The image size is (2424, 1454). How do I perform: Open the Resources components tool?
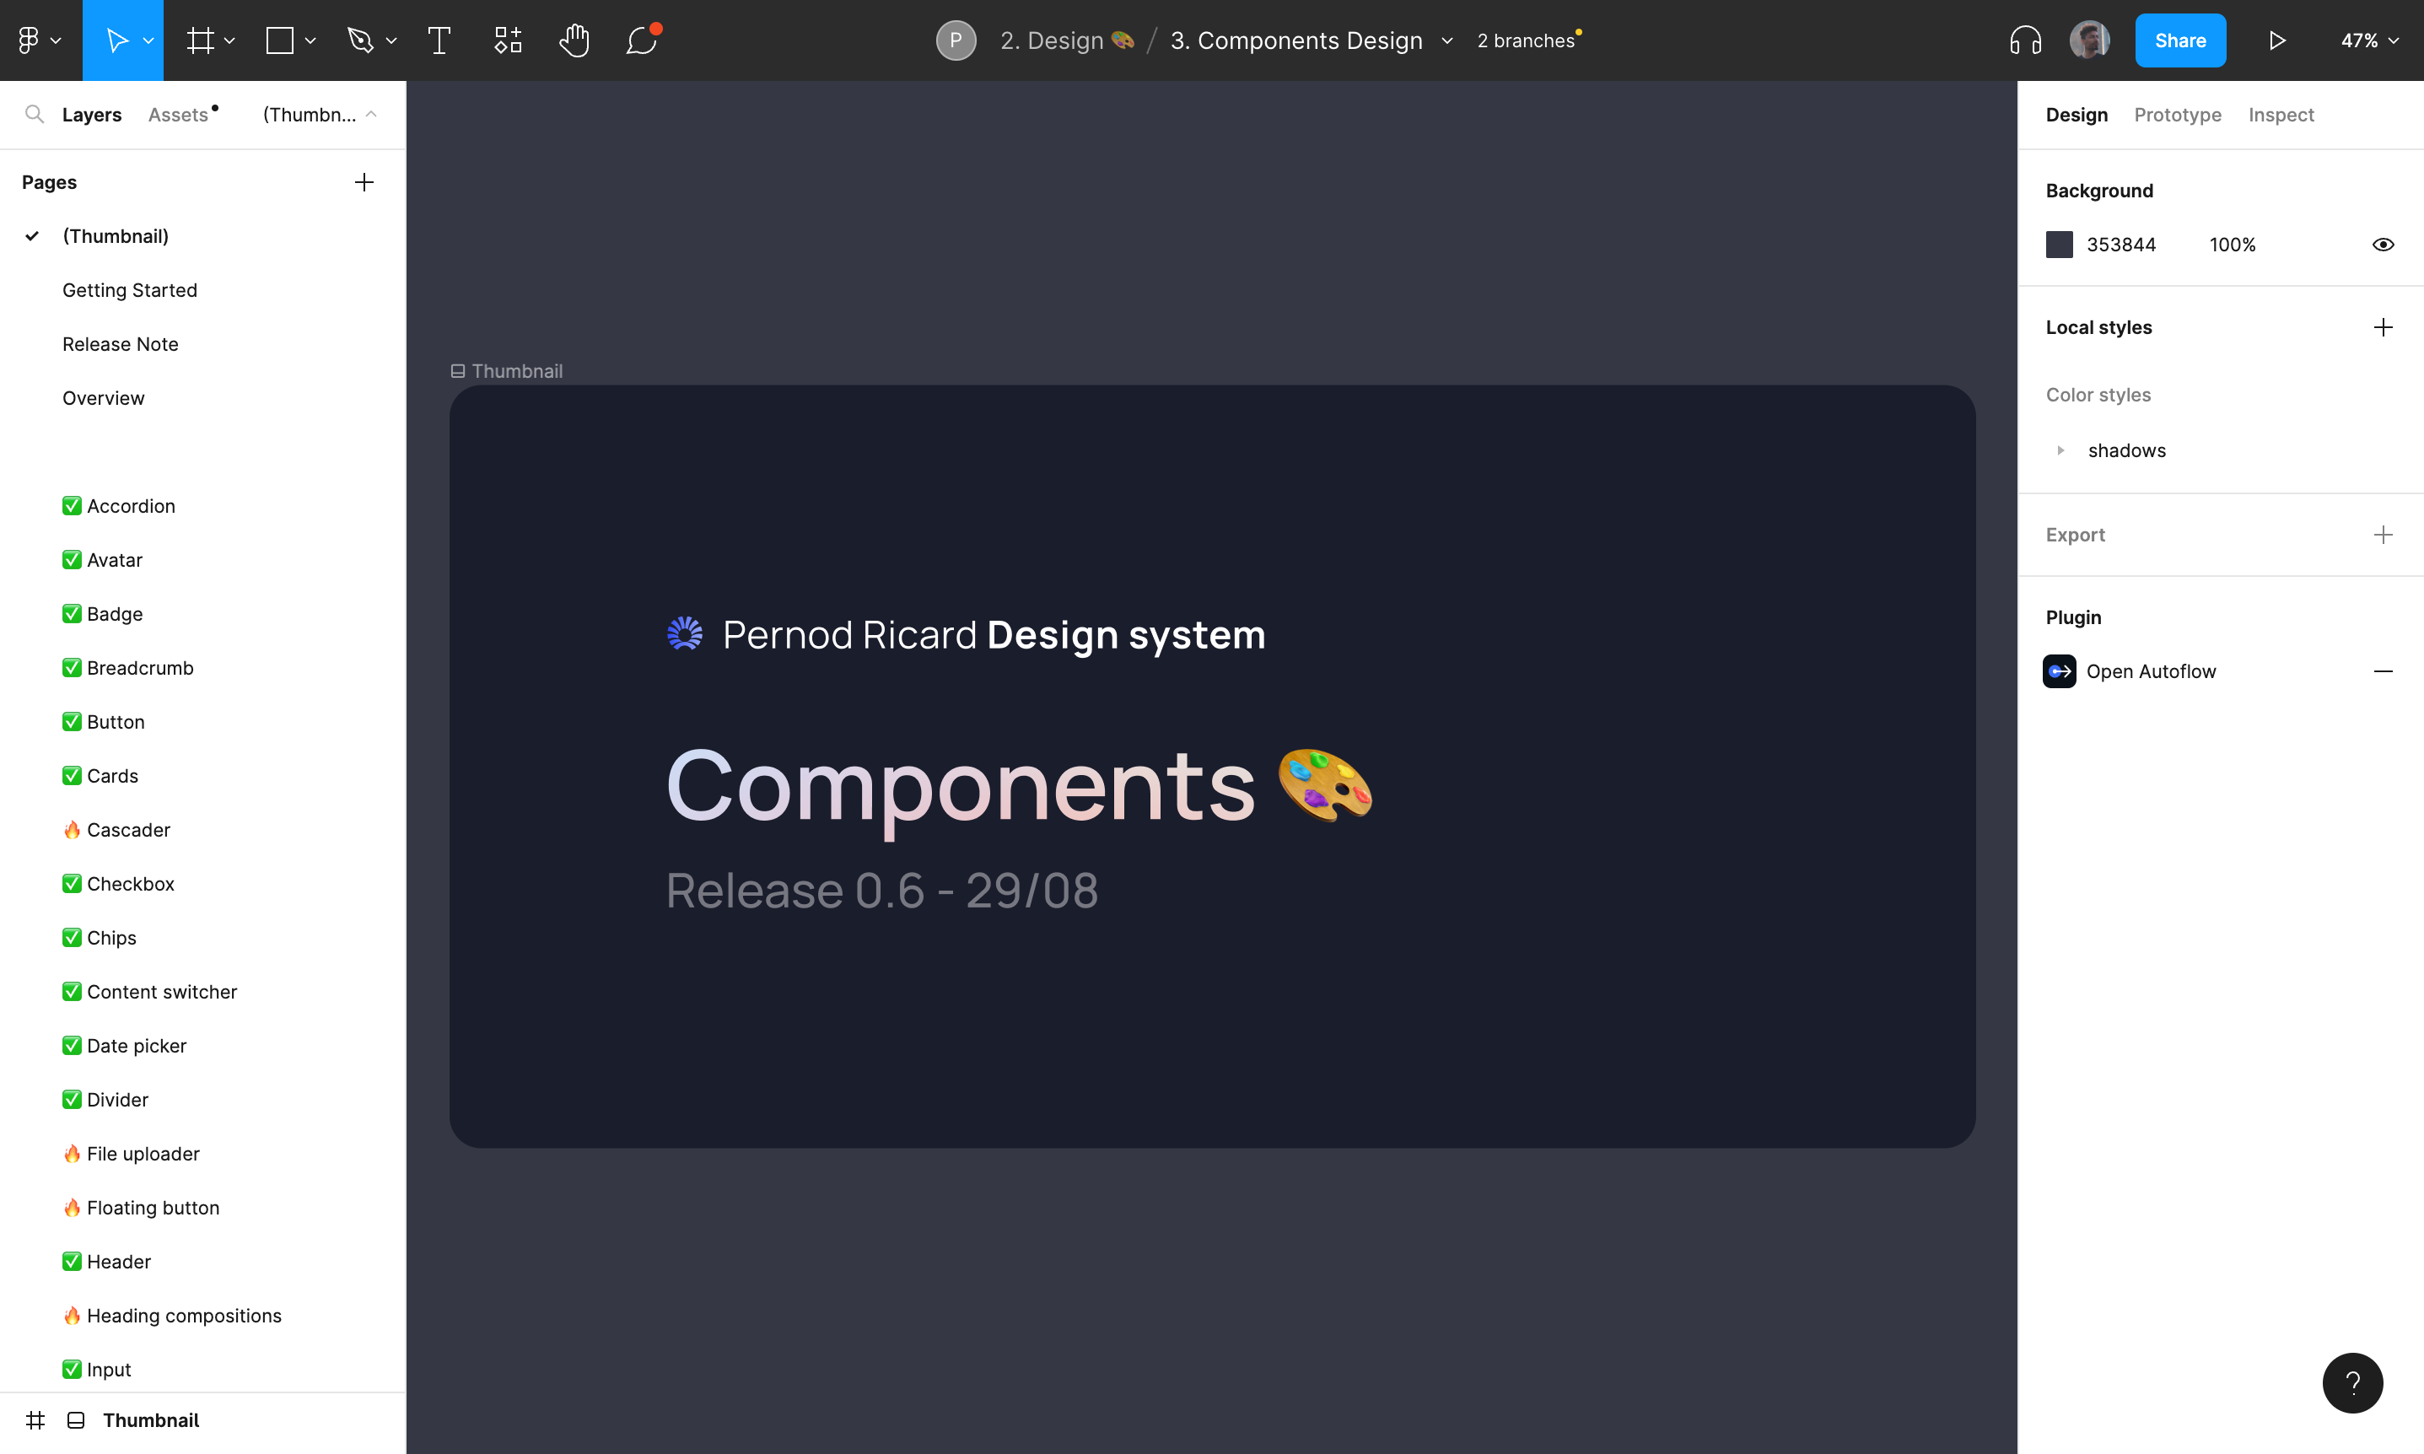coord(508,40)
